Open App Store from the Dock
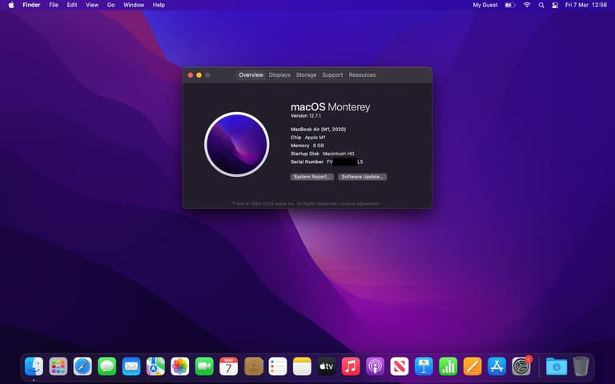 click(x=497, y=366)
